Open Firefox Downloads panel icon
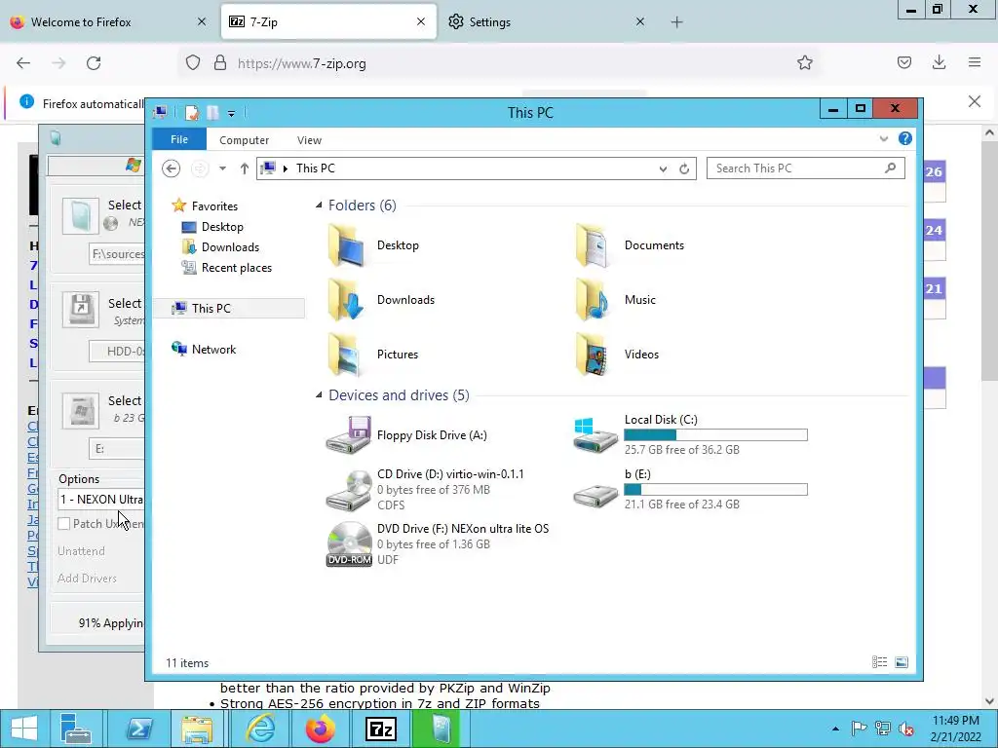The height and width of the screenshot is (748, 998). [x=939, y=62]
